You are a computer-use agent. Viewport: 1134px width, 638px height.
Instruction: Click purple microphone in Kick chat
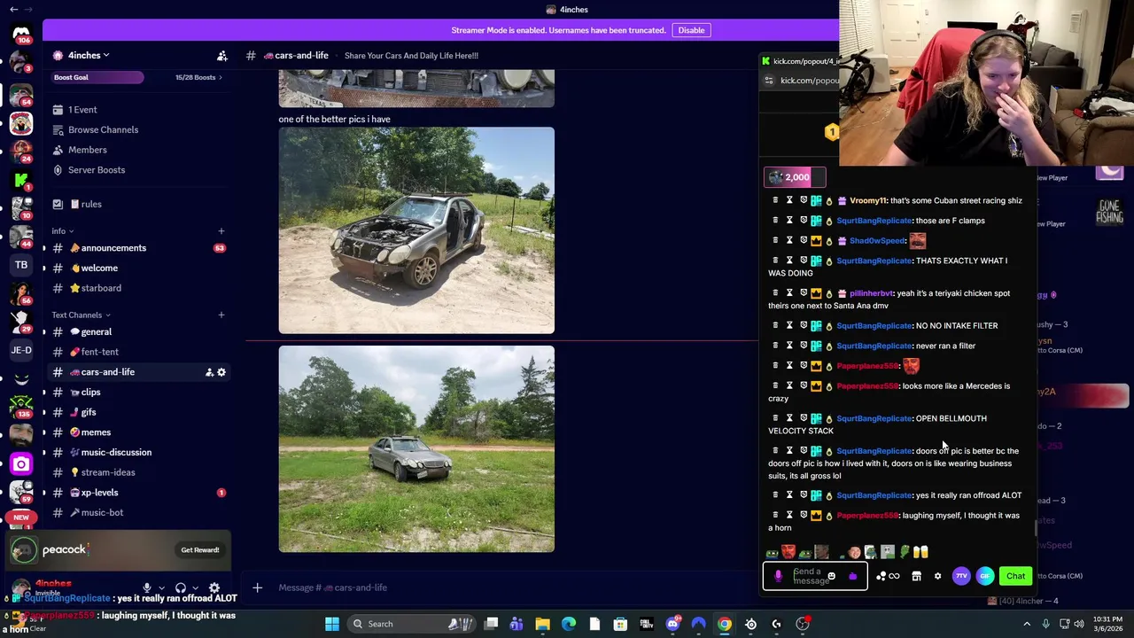(x=778, y=576)
